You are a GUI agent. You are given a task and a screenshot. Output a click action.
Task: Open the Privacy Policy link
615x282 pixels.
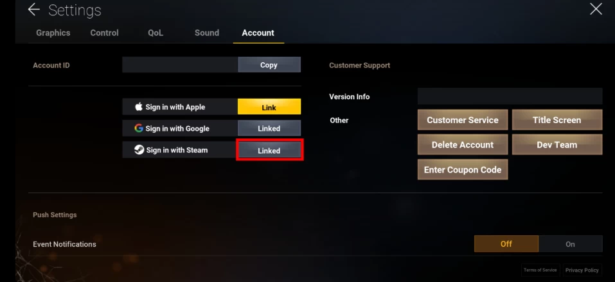(x=582, y=270)
